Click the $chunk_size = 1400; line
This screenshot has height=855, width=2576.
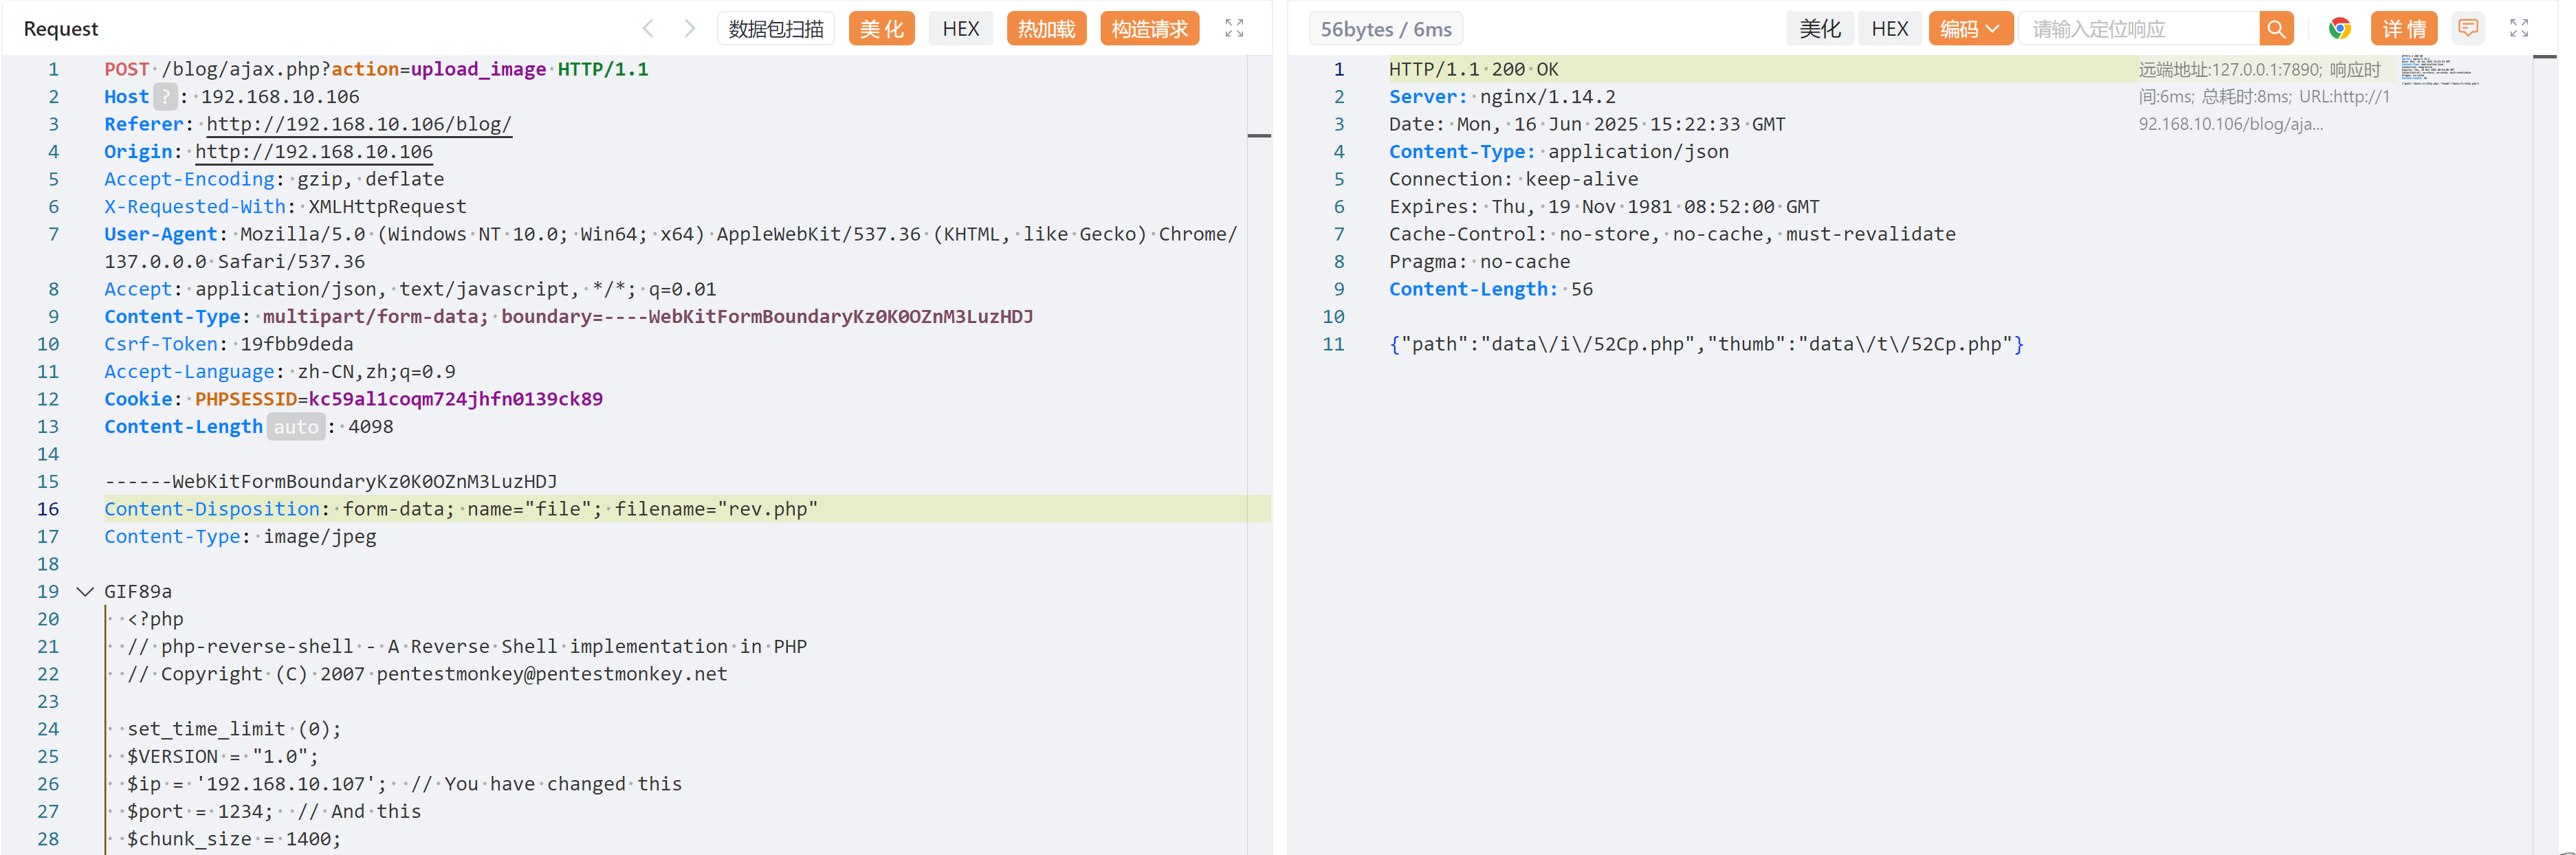234,839
